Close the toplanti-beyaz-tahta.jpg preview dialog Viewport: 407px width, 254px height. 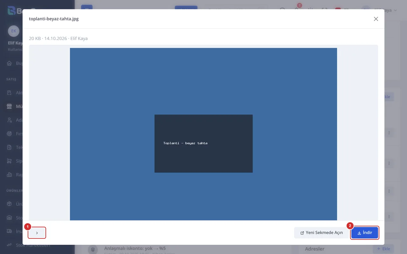[x=376, y=19]
